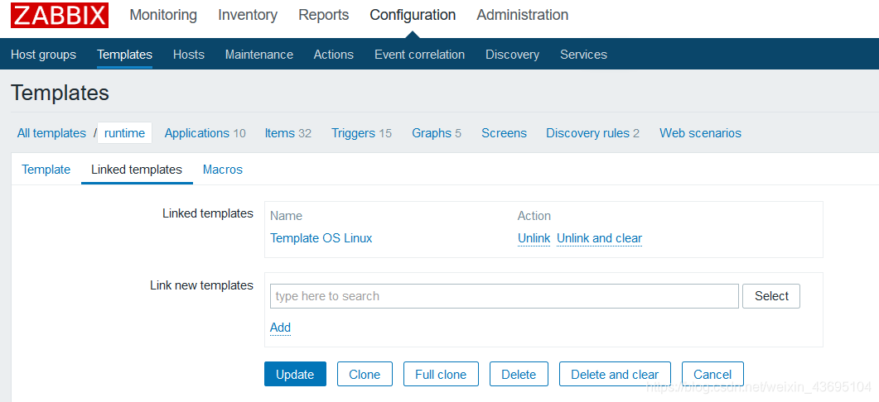Open the Inventory menu
879x402 pixels.
tap(248, 15)
